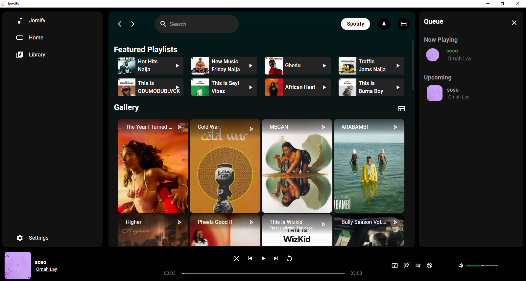This screenshot has width=526, height=281.
Task: Play the Pheelz Good II album
Action: [251, 222]
